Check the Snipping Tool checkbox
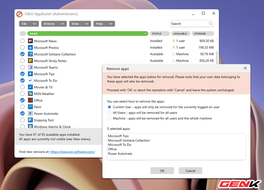Screen dimensions: 264x190 point(22,120)
